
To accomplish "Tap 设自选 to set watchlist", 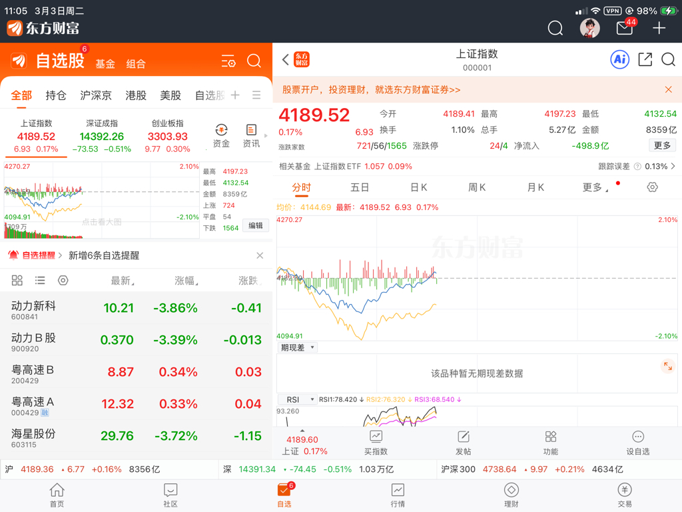I will click(637, 443).
